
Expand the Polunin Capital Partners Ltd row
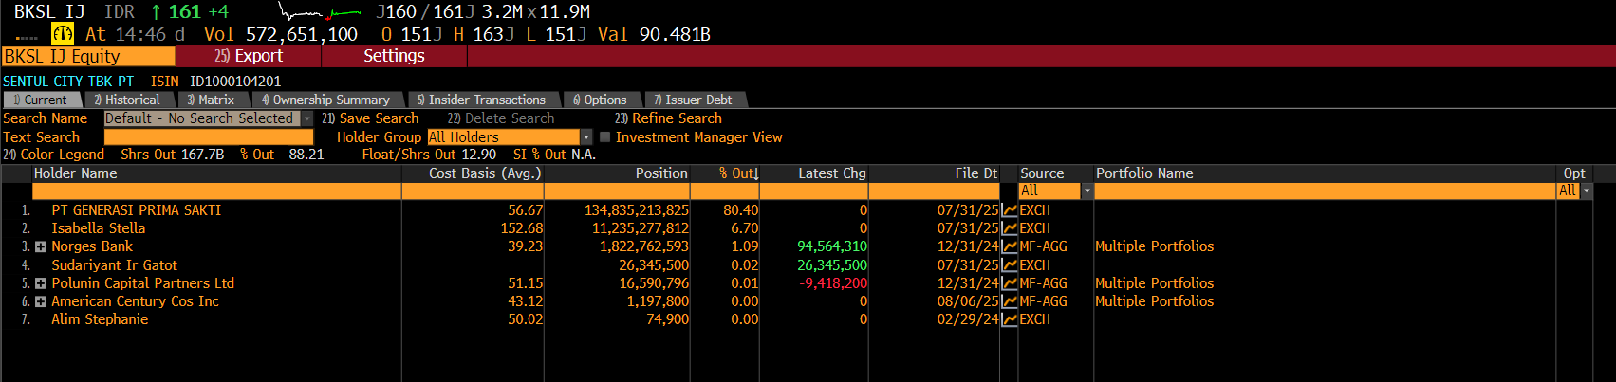[41, 283]
